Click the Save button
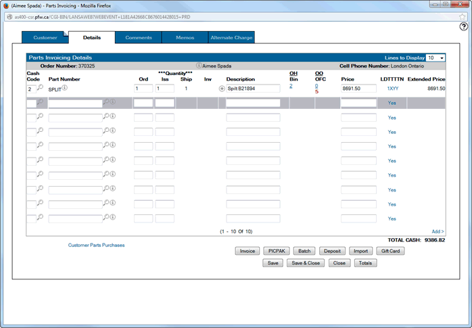Image resolution: width=472 pixels, height=328 pixels. [273, 263]
